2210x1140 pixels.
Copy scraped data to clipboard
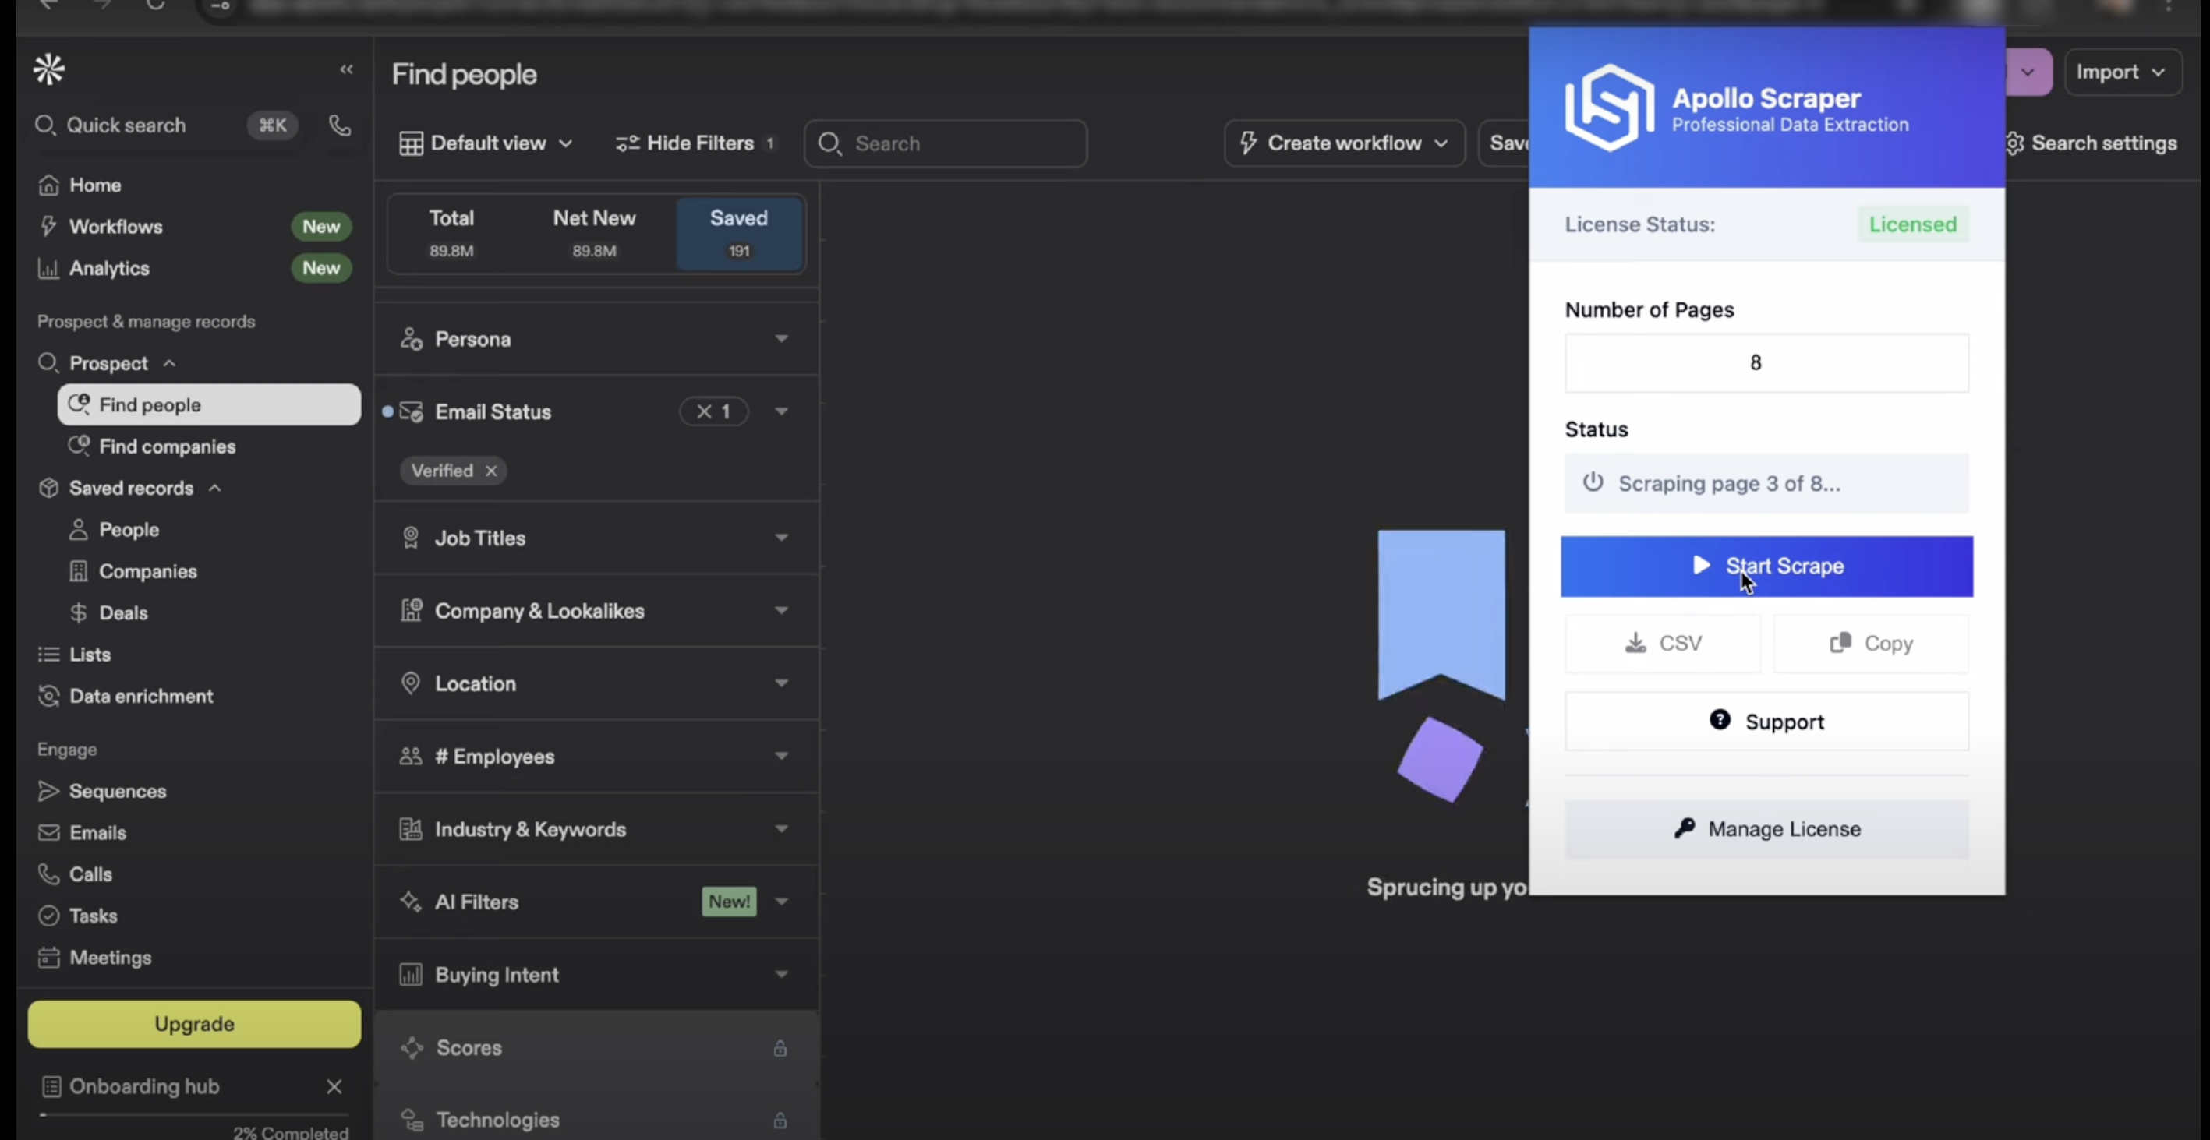pos(1871,644)
